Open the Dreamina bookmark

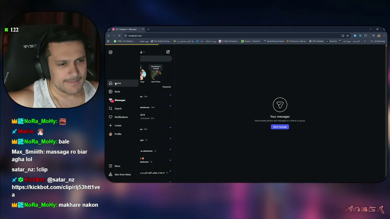coord(331,41)
